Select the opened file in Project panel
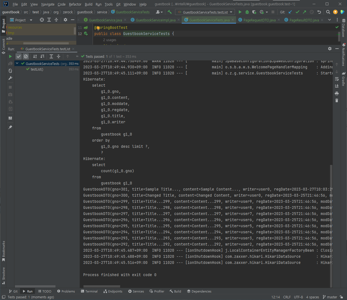Viewport: 347px width, 300px height. coord(42,20)
